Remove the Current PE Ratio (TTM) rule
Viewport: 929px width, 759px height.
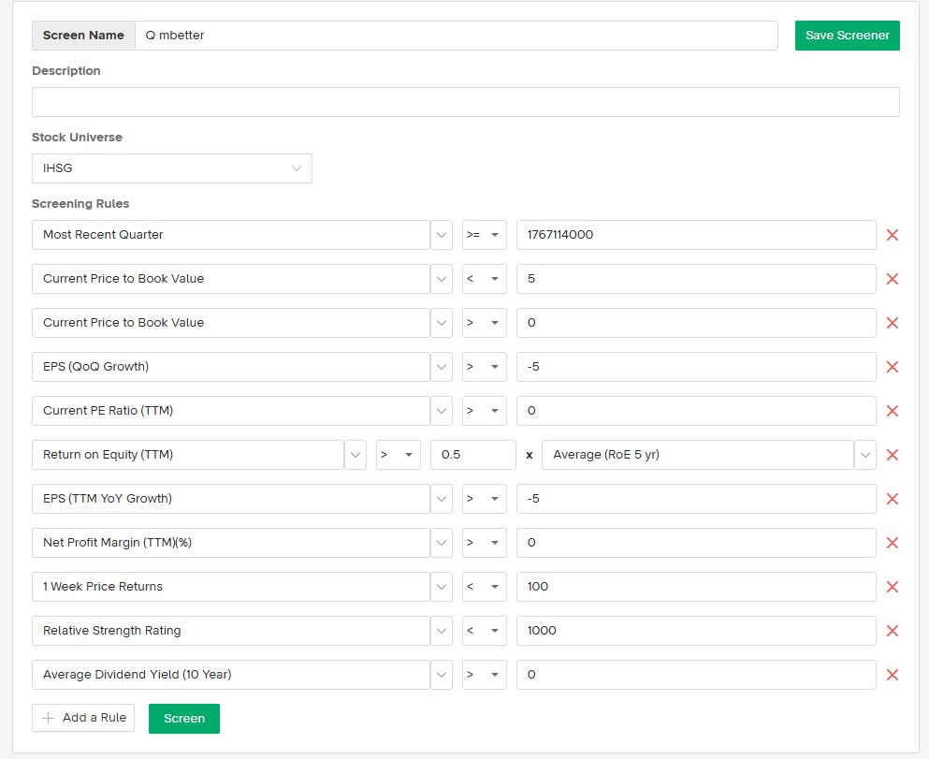pyautogui.click(x=892, y=411)
